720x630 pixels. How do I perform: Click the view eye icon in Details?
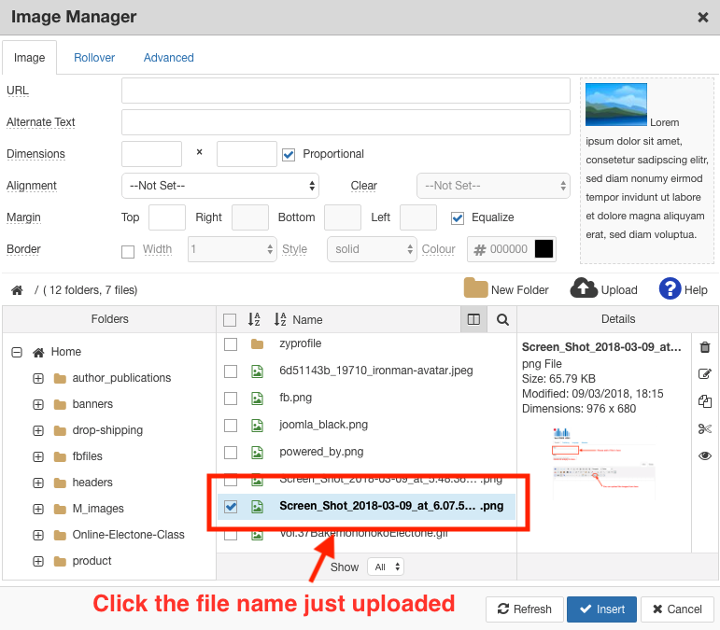705,455
